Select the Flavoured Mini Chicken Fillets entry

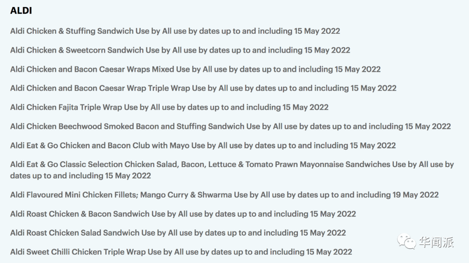point(225,195)
